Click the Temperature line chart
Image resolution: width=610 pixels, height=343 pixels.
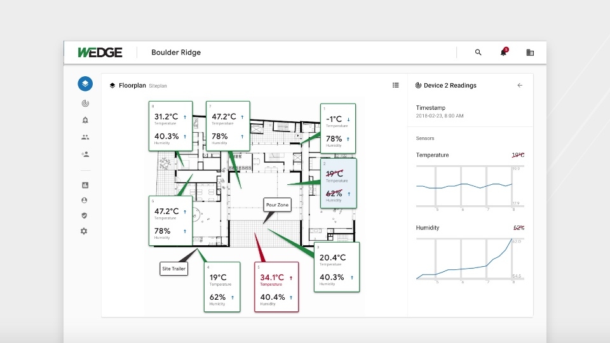click(470, 187)
